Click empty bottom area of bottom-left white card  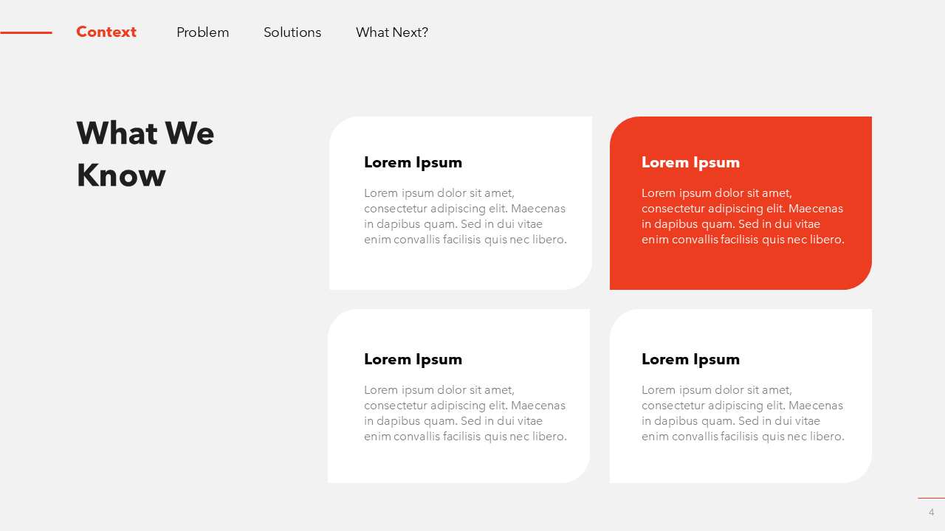458,463
